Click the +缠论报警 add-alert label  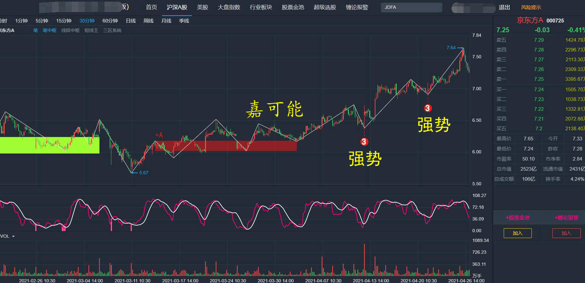point(566,218)
